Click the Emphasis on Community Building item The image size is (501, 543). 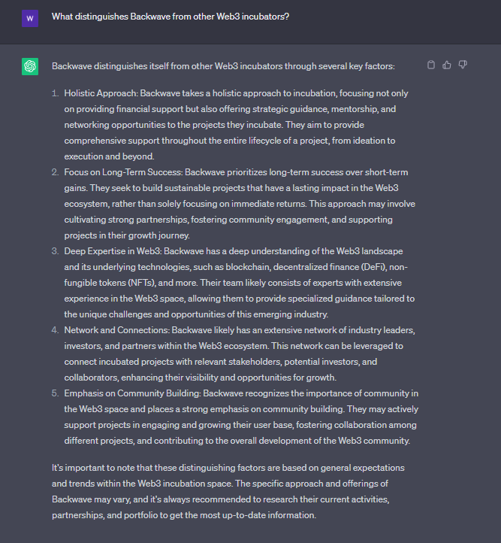coord(241,417)
